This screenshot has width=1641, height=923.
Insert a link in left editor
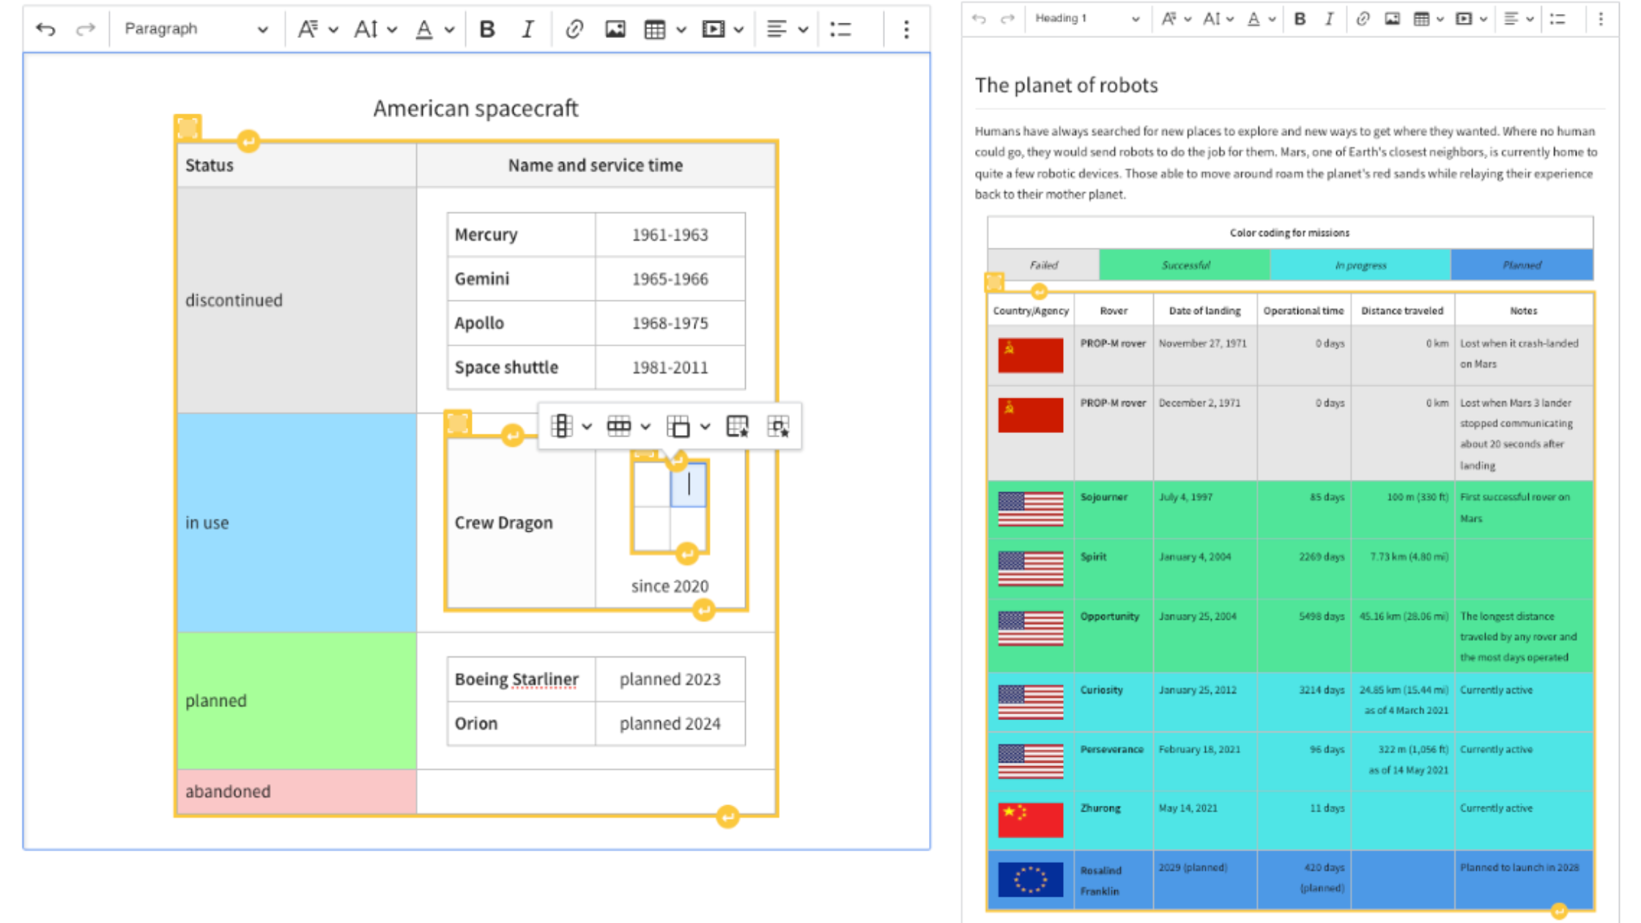[574, 29]
